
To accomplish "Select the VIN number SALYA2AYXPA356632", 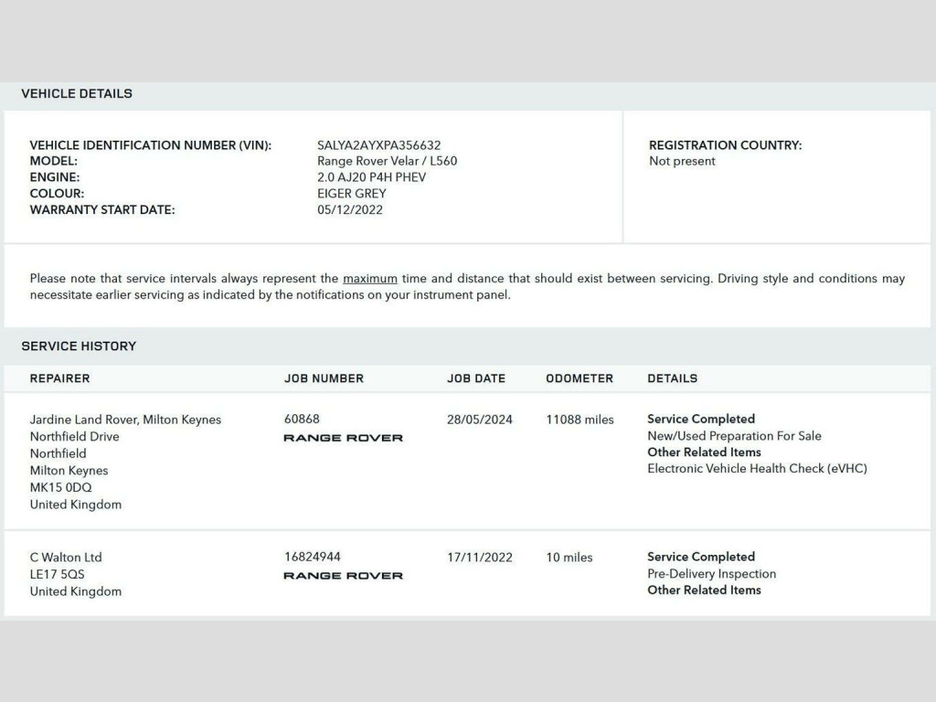I will coord(378,145).
